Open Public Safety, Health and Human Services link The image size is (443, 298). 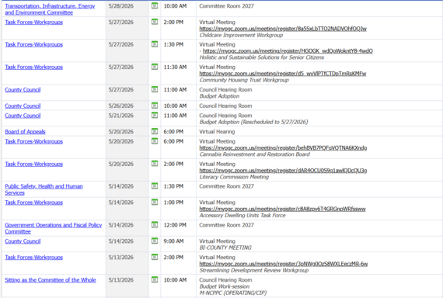tap(44, 189)
